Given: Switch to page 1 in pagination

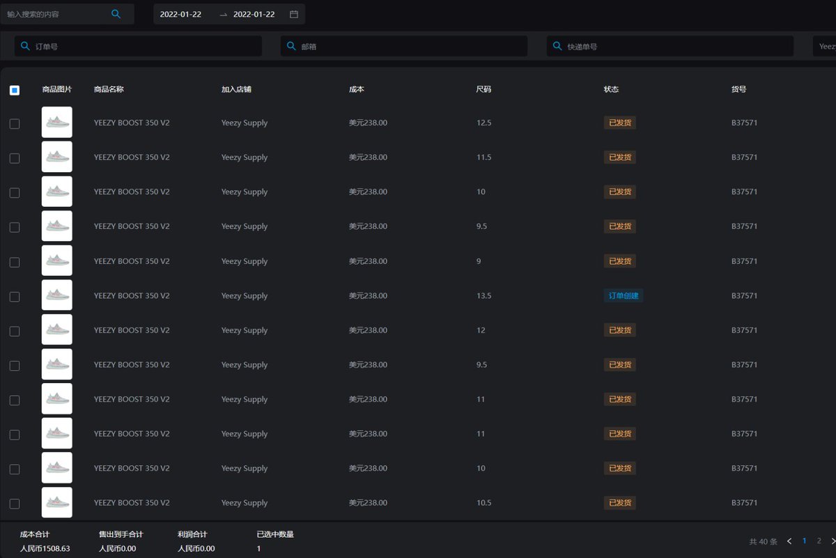Looking at the screenshot, I should point(805,541).
